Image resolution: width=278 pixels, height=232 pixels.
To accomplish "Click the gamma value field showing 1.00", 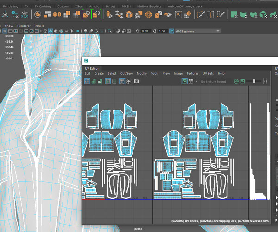I will pos(162,31).
